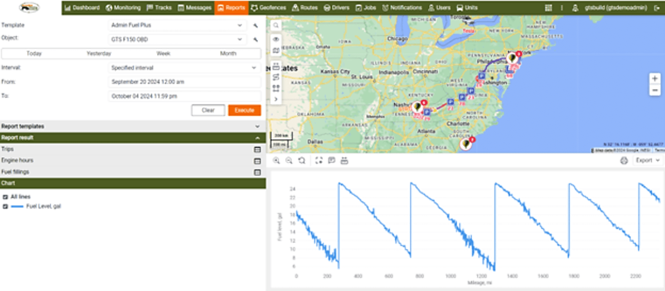This screenshot has width=665, height=291.
Task: Open Trips table icon in report results
Action: pyautogui.click(x=258, y=149)
